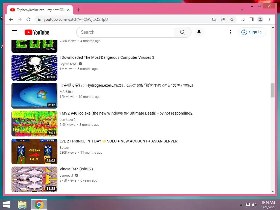Click the Sign in button
The image size is (280, 210).
click(x=252, y=32)
